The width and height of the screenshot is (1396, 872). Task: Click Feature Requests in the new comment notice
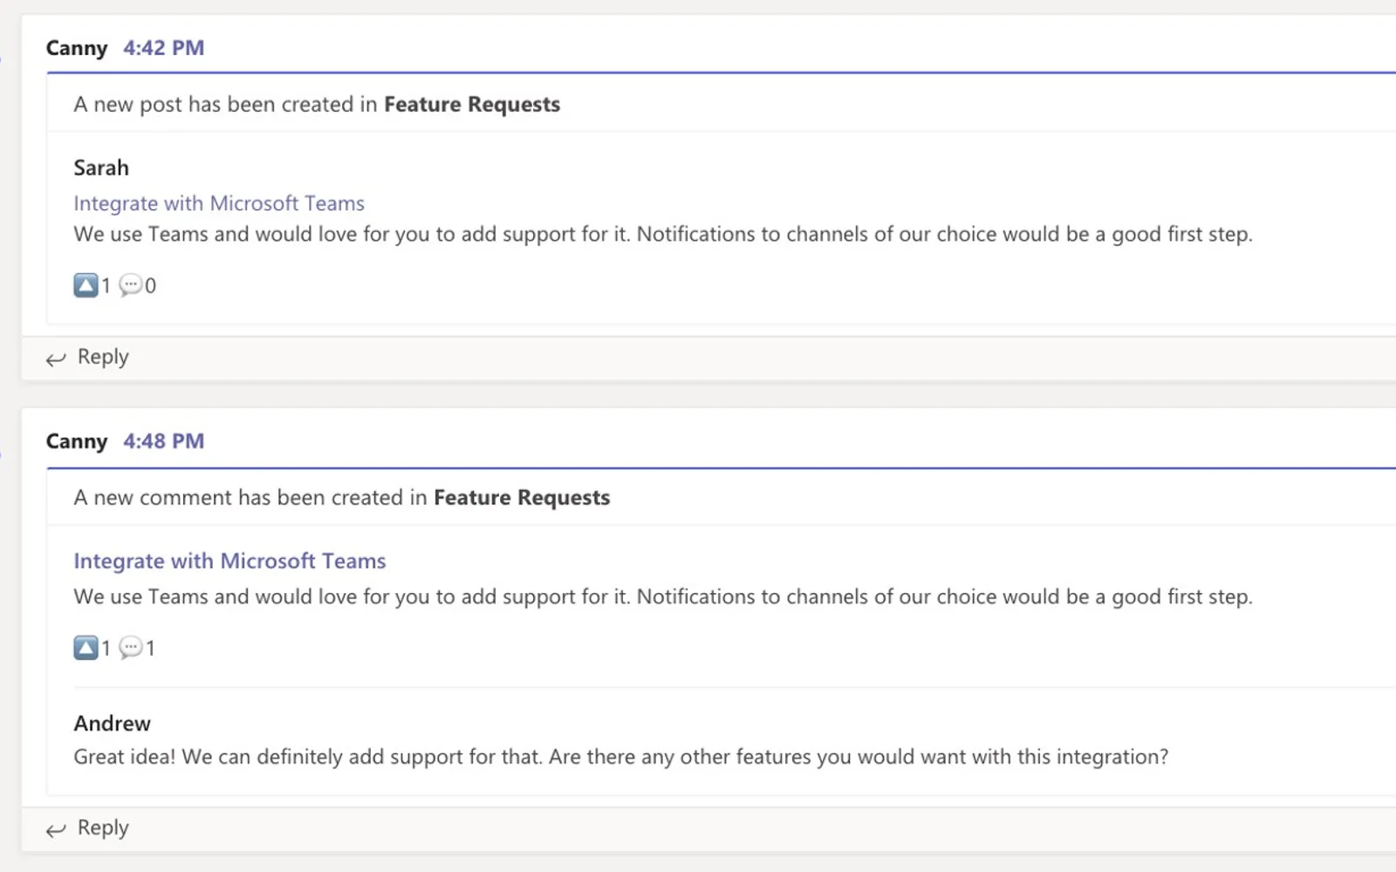522,498
